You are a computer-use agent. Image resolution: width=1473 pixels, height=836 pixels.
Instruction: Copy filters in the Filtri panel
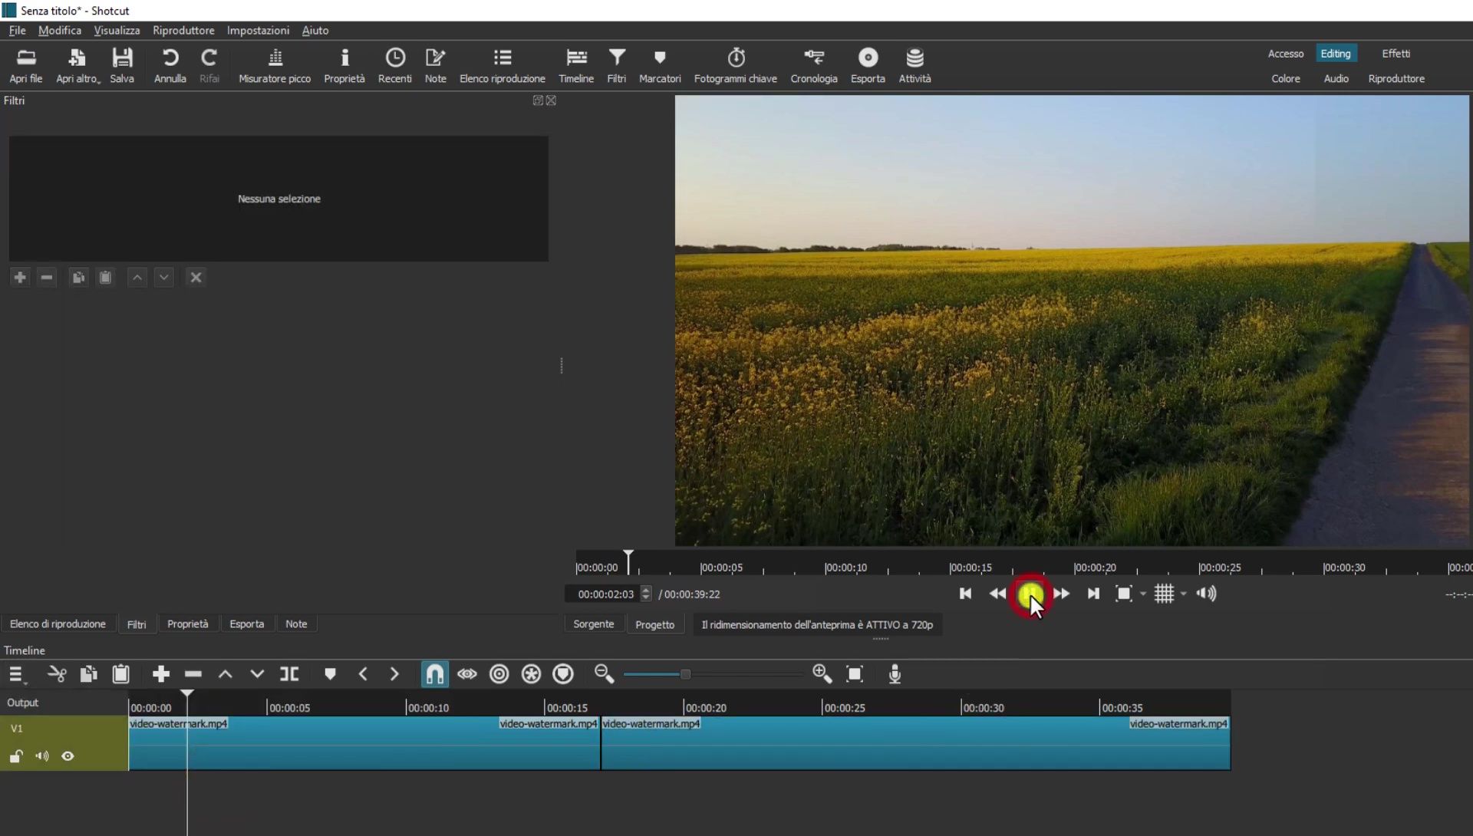pos(78,278)
